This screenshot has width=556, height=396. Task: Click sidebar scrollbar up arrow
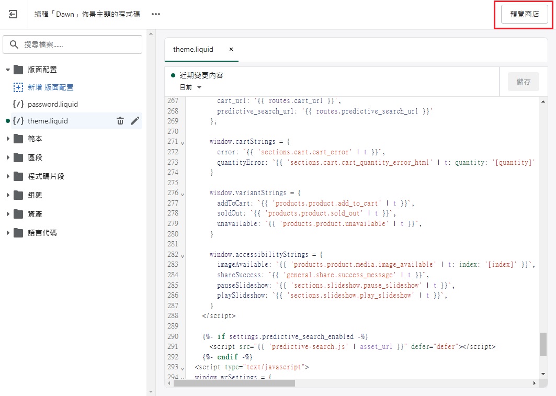coord(151,33)
